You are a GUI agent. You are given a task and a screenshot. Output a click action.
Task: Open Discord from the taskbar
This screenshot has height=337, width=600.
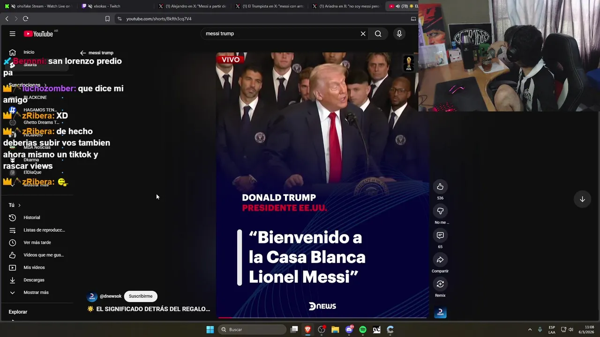(349, 330)
